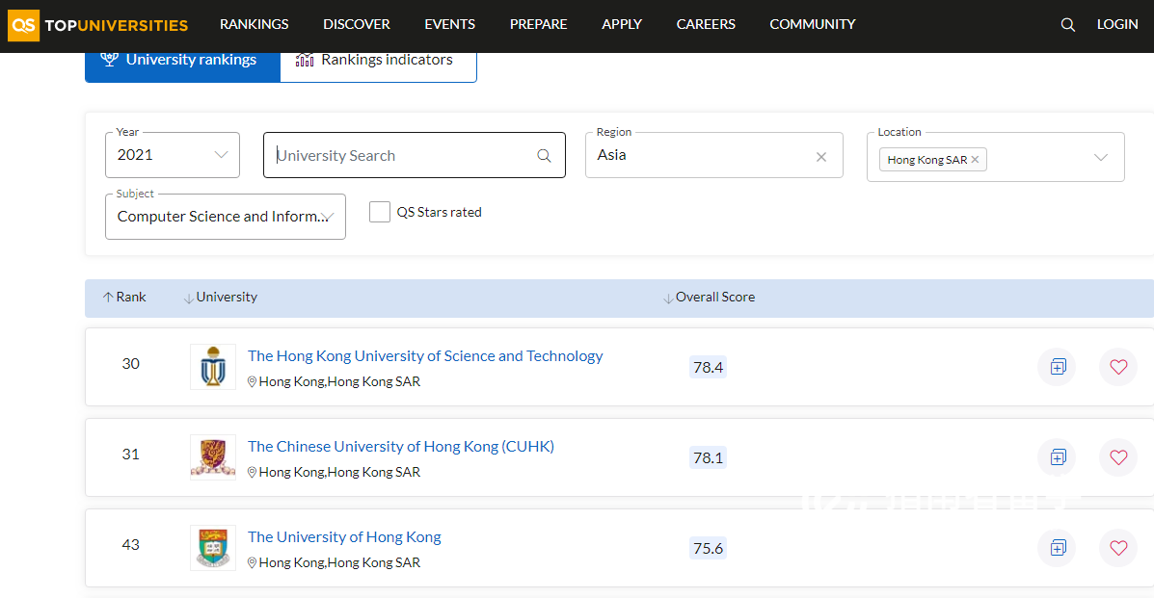Favorite HKUST with the heart icon

1118,366
